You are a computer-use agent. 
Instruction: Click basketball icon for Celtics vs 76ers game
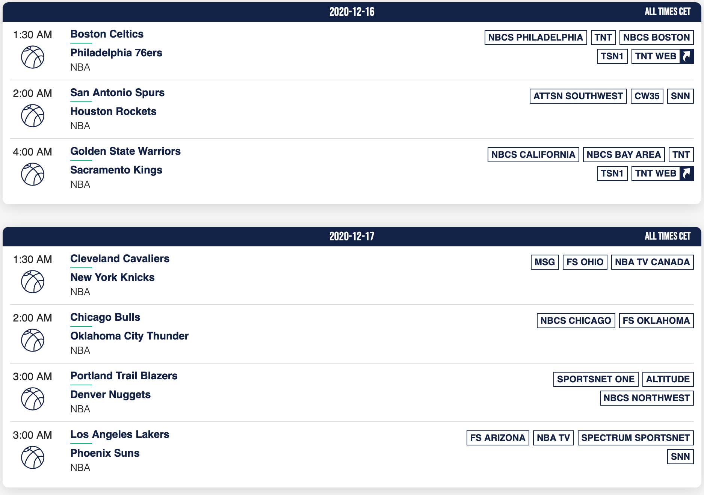(x=33, y=57)
